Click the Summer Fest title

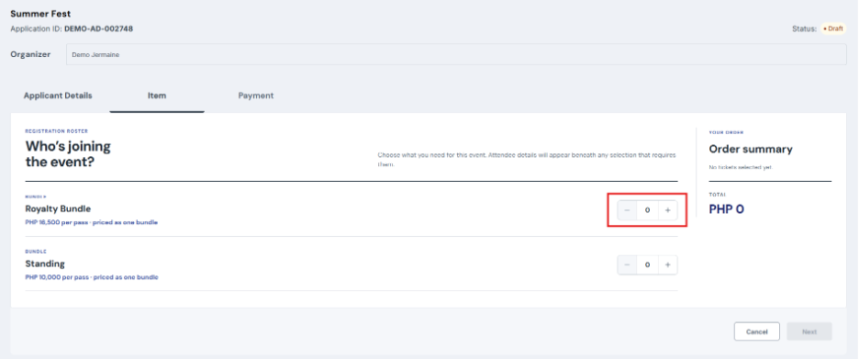[40, 14]
